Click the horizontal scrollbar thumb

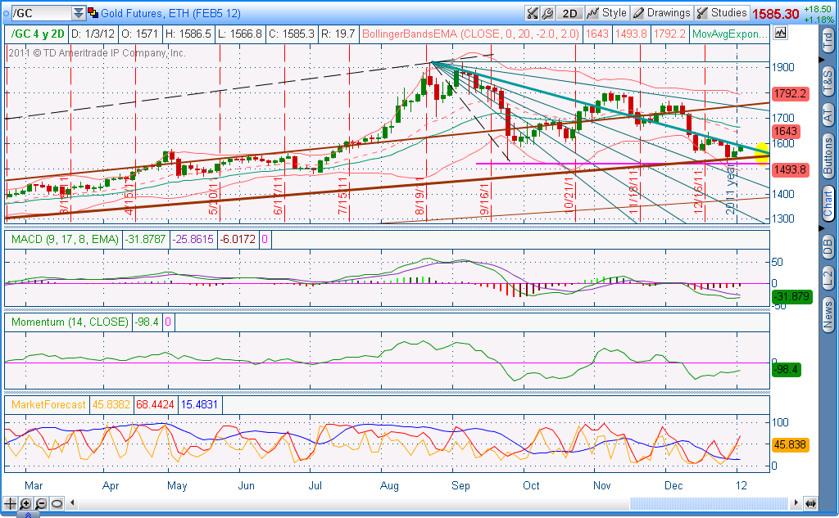pos(709,503)
